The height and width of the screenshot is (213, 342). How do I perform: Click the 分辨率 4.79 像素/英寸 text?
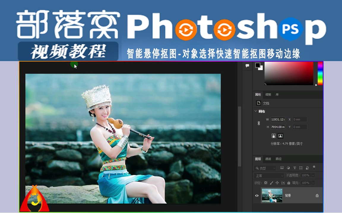coord(286,144)
